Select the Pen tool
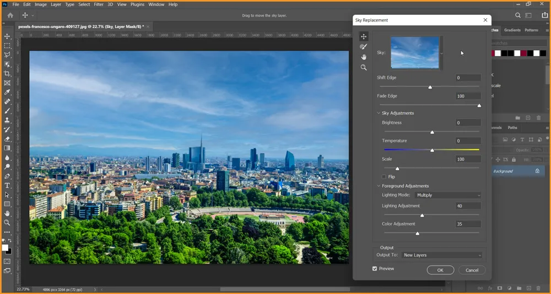 (x=7, y=176)
